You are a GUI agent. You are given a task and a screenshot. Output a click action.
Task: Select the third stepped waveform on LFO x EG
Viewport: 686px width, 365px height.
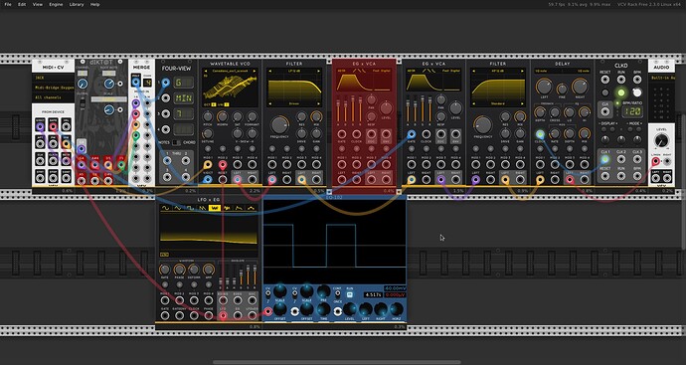click(x=190, y=208)
